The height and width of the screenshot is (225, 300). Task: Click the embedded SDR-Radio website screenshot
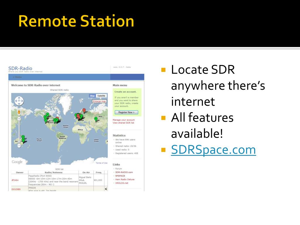[76, 128]
